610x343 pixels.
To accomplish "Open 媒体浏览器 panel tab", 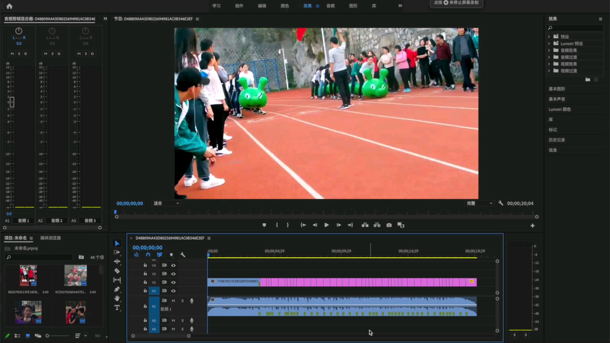I will [x=51, y=238].
